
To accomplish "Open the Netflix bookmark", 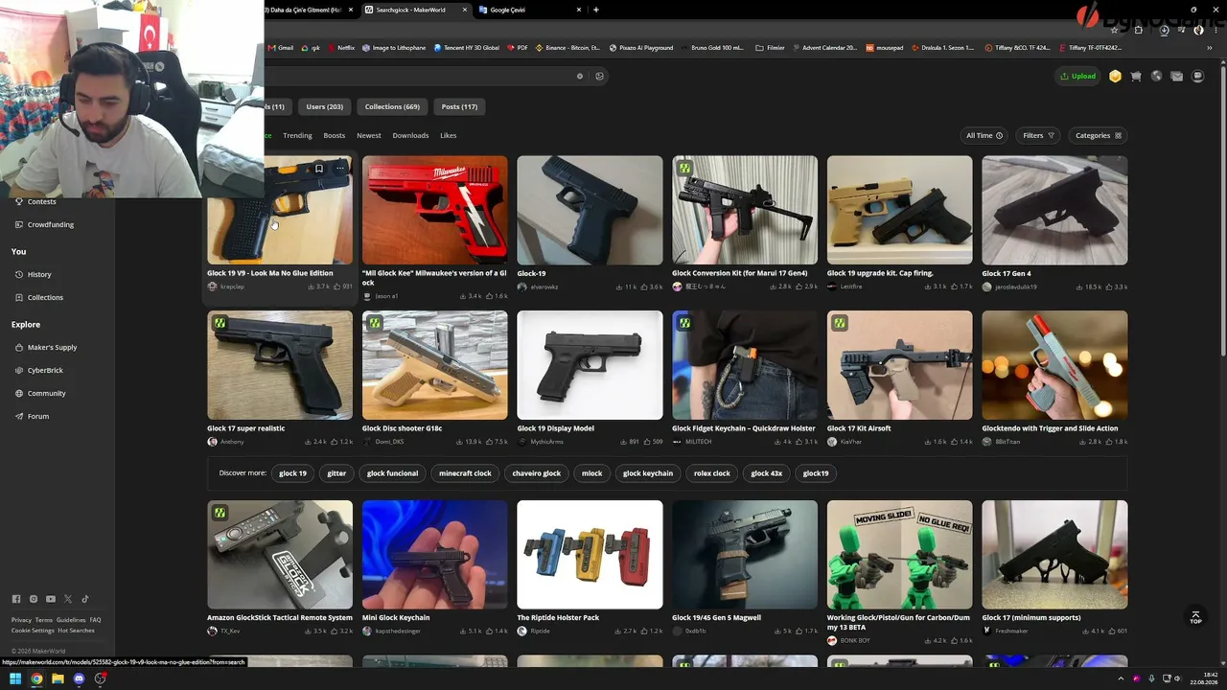I will pos(340,48).
